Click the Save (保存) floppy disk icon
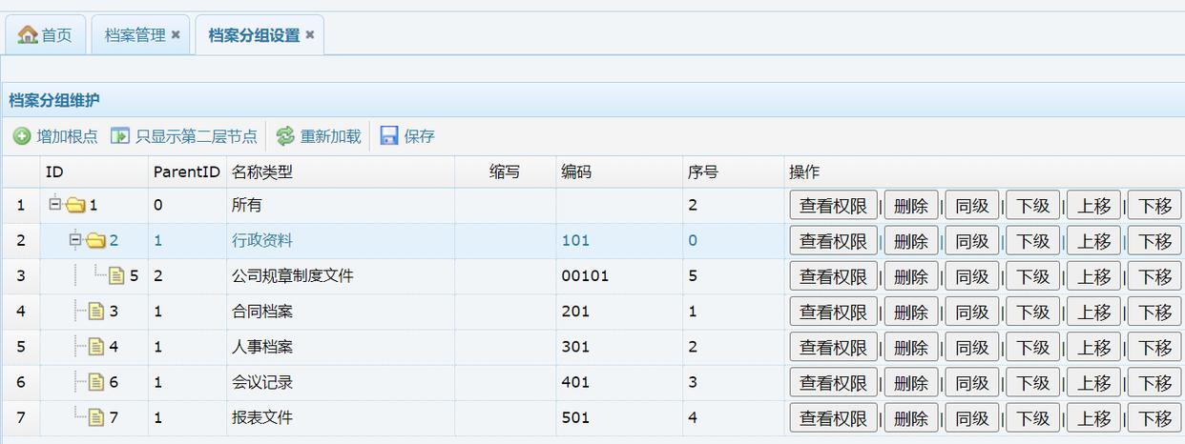1185x444 pixels. tap(389, 136)
